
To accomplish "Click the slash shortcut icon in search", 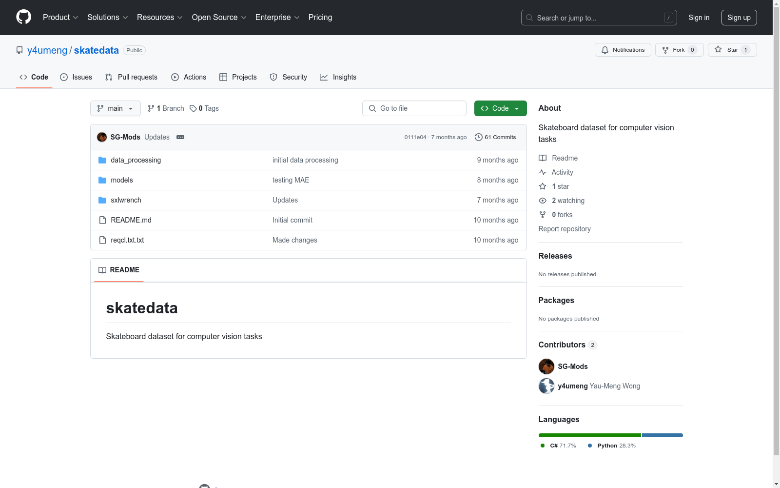I will pyautogui.click(x=669, y=18).
